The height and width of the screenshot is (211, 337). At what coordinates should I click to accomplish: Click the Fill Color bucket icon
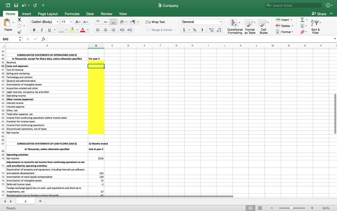[72, 30]
